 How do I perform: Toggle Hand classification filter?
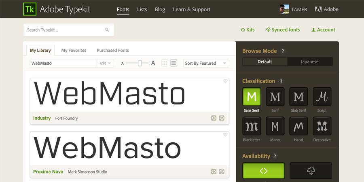pyautogui.click(x=298, y=126)
